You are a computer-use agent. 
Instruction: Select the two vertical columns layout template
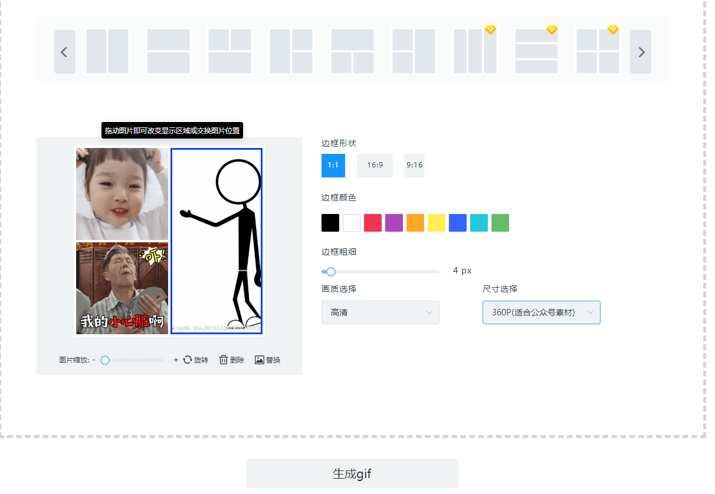tap(107, 51)
